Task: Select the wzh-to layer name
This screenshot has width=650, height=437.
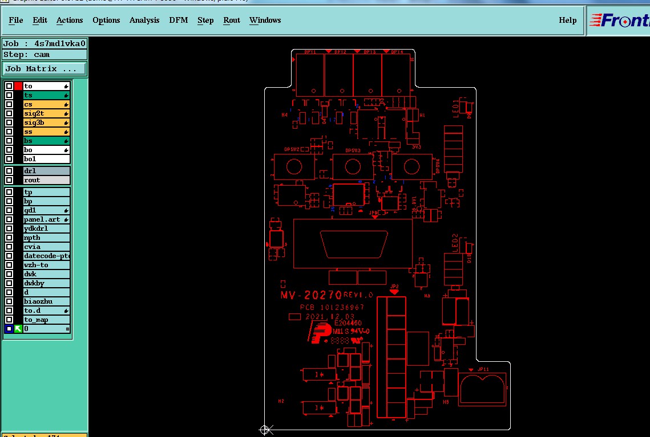Action: (x=46, y=265)
